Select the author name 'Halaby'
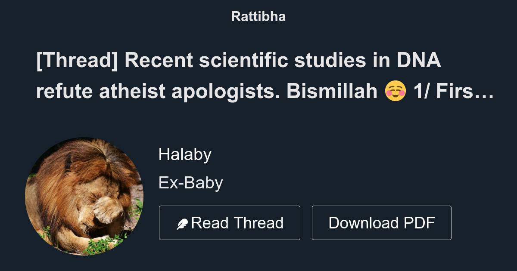This screenshot has height=271, width=517. (x=184, y=154)
